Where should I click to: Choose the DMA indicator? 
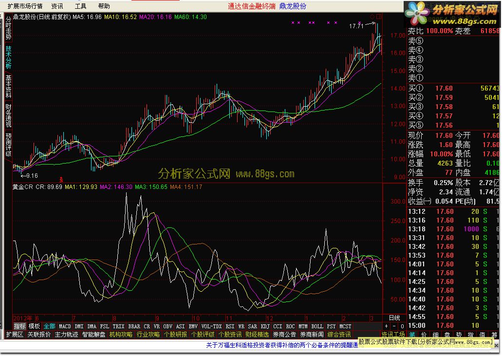(92, 326)
